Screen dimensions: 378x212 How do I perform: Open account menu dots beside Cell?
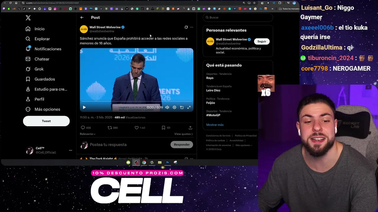pos(70,150)
